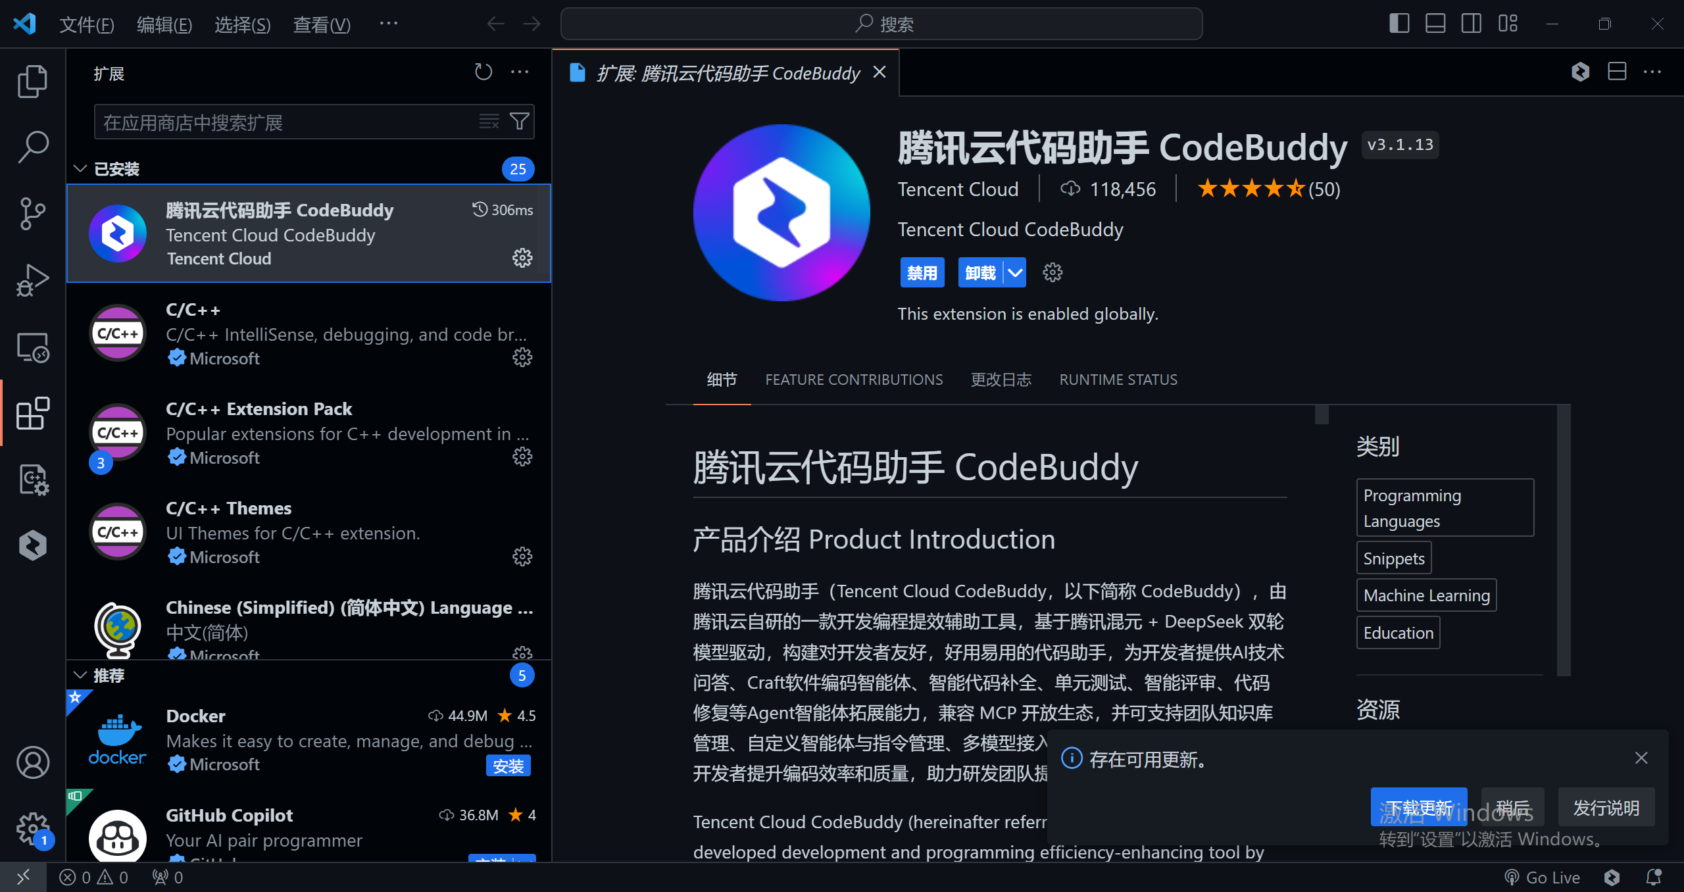Collapse the recommended extensions section
1684x892 pixels.
[x=80, y=675]
